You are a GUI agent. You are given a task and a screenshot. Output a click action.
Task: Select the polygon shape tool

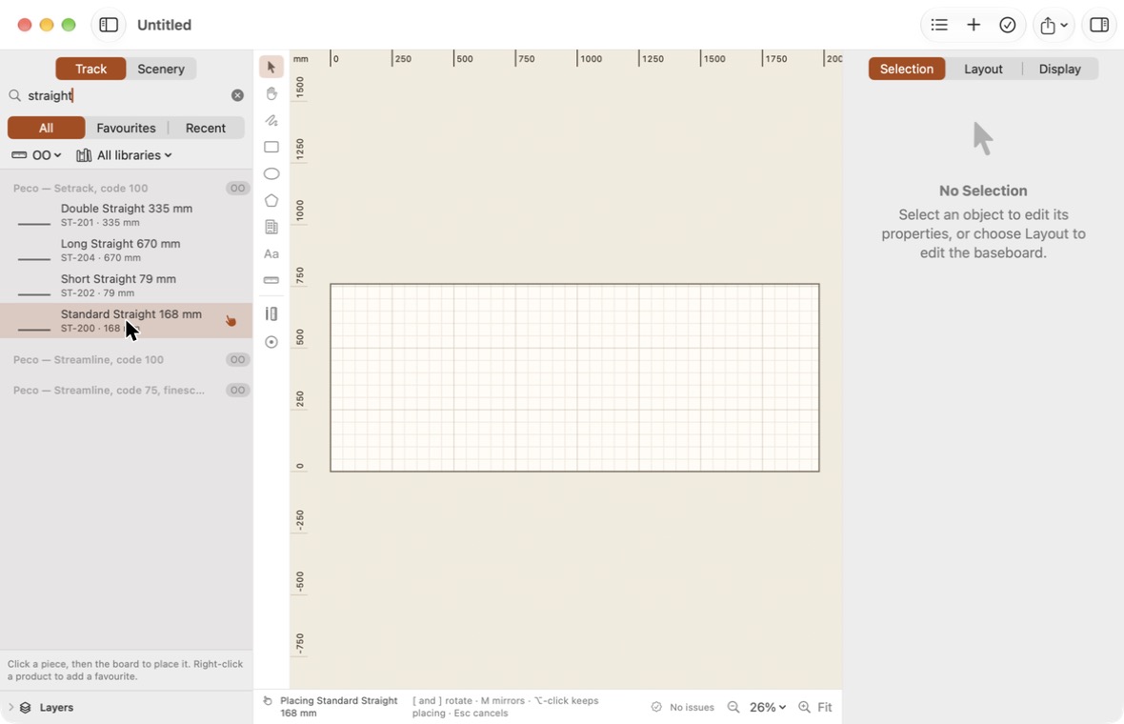(271, 200)
